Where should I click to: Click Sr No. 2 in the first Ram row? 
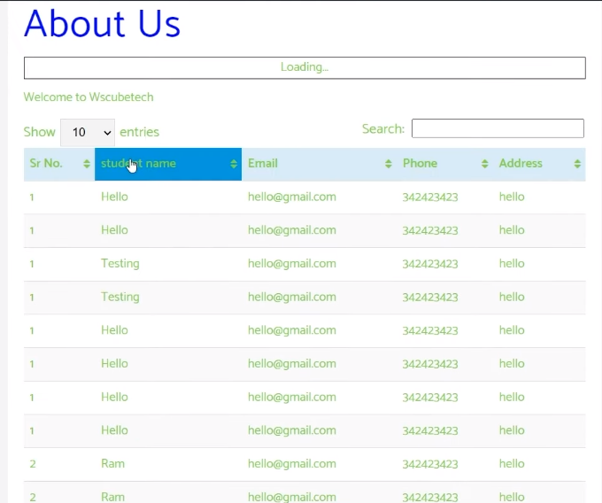click(33, 464)
